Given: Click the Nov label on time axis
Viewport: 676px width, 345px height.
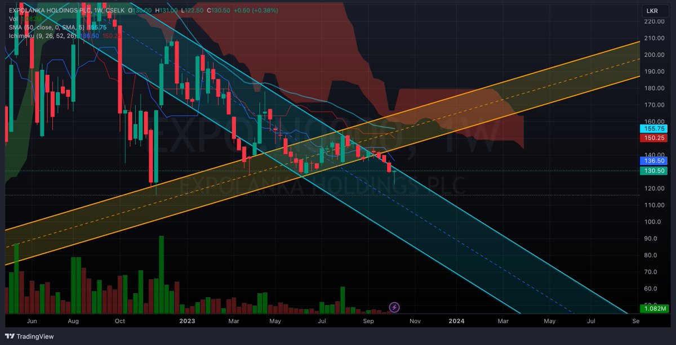Looking at the screenshot, I should click(x=415, y=321).
